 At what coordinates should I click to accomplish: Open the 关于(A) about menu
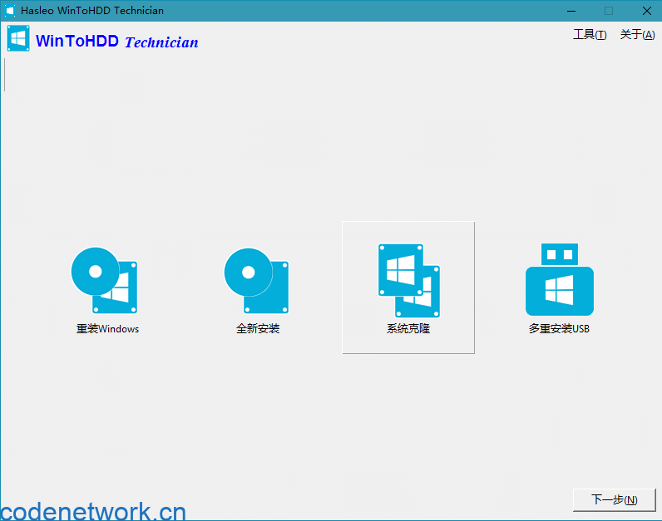tap(637, 35)
